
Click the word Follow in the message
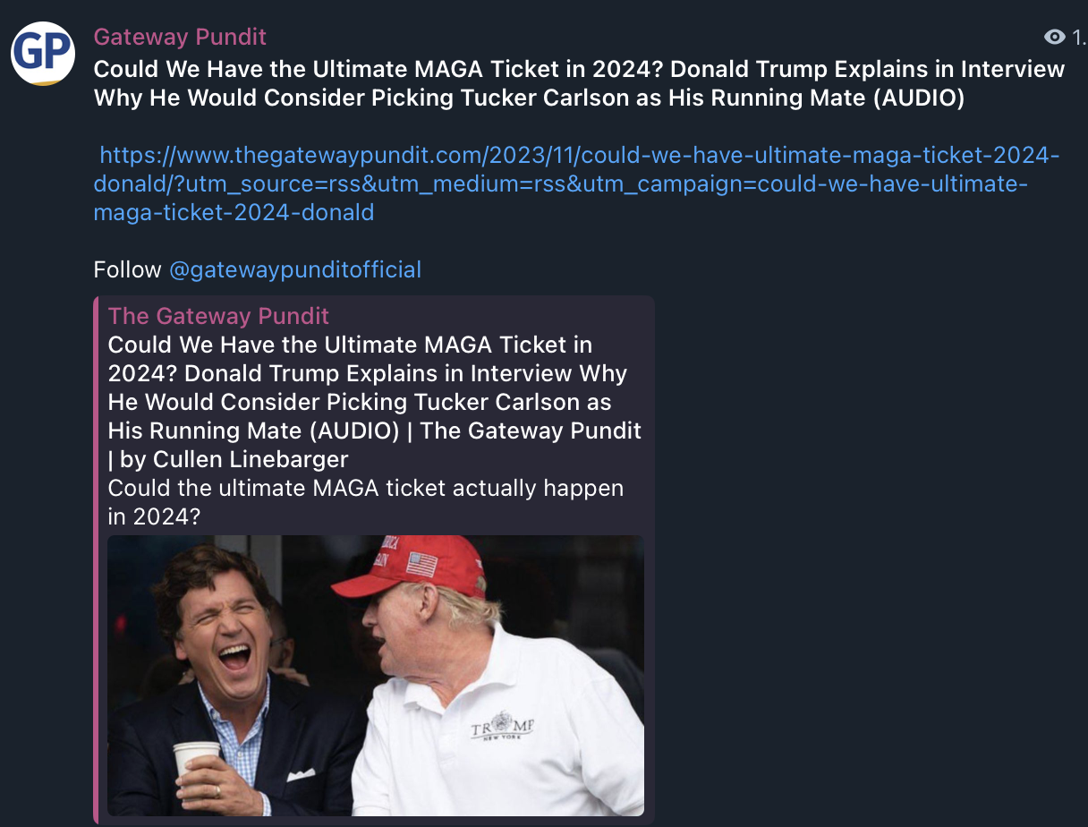tap(128, 269)
